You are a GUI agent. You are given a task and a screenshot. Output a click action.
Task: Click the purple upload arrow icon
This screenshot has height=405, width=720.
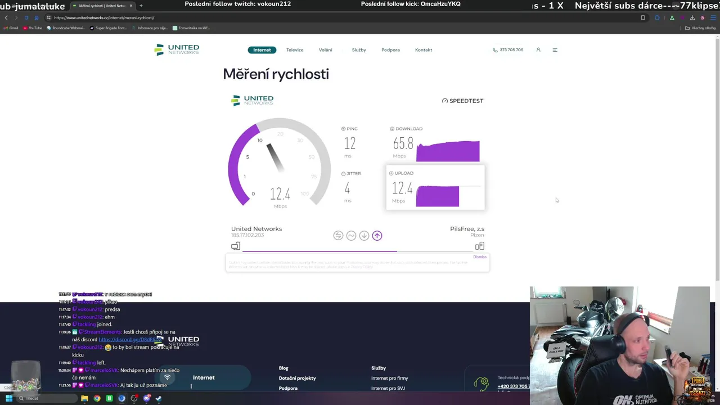point(377,236)
